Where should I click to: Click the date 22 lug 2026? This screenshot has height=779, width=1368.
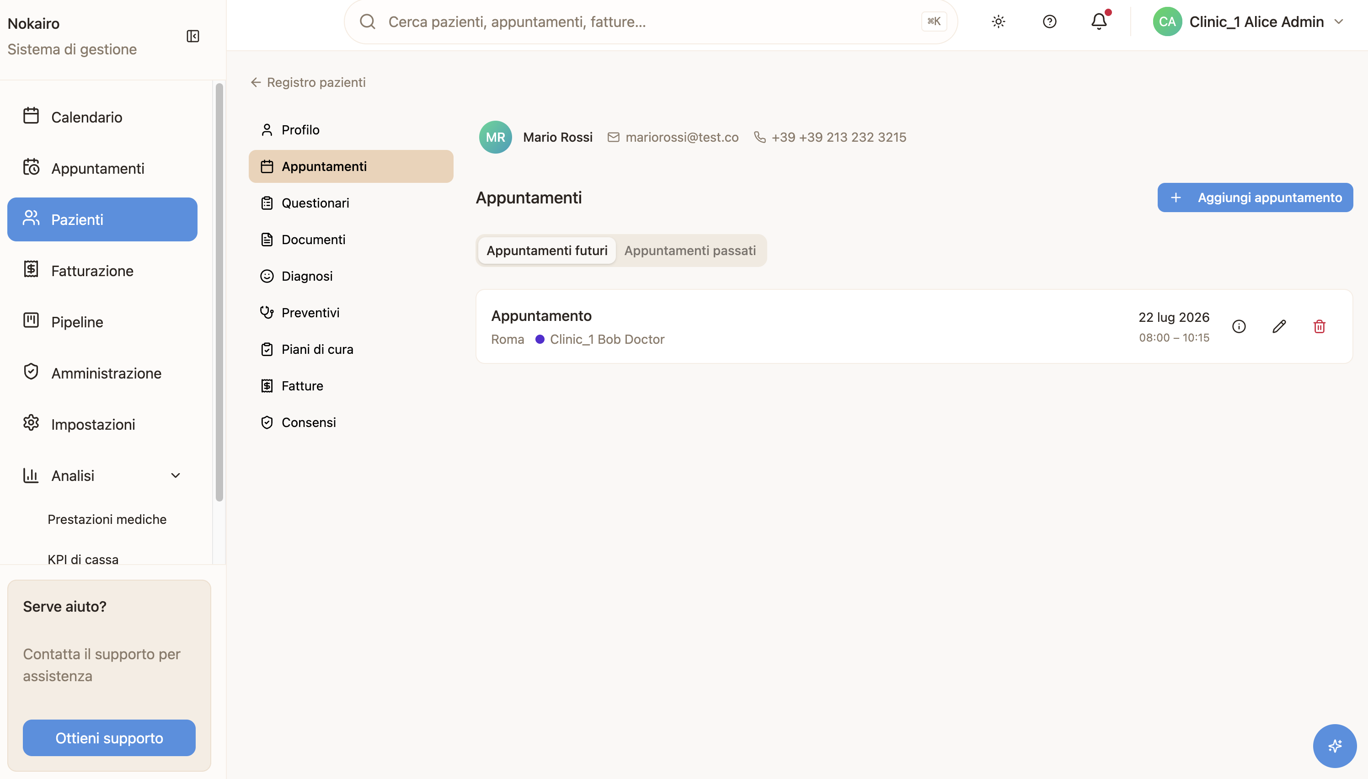point(1174,317)
